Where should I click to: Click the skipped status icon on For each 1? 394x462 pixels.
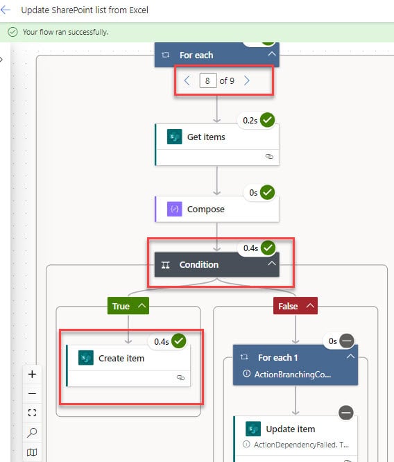[x=347, y=341]
